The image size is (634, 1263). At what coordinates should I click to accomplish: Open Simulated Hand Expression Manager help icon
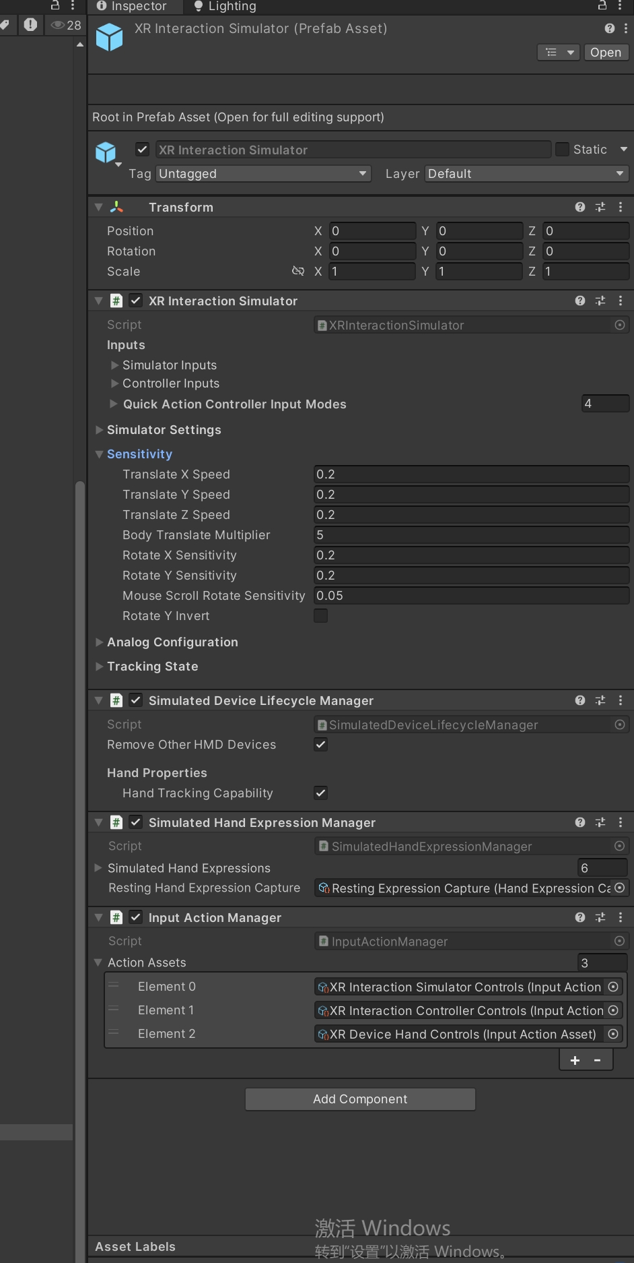pos(580,822)
